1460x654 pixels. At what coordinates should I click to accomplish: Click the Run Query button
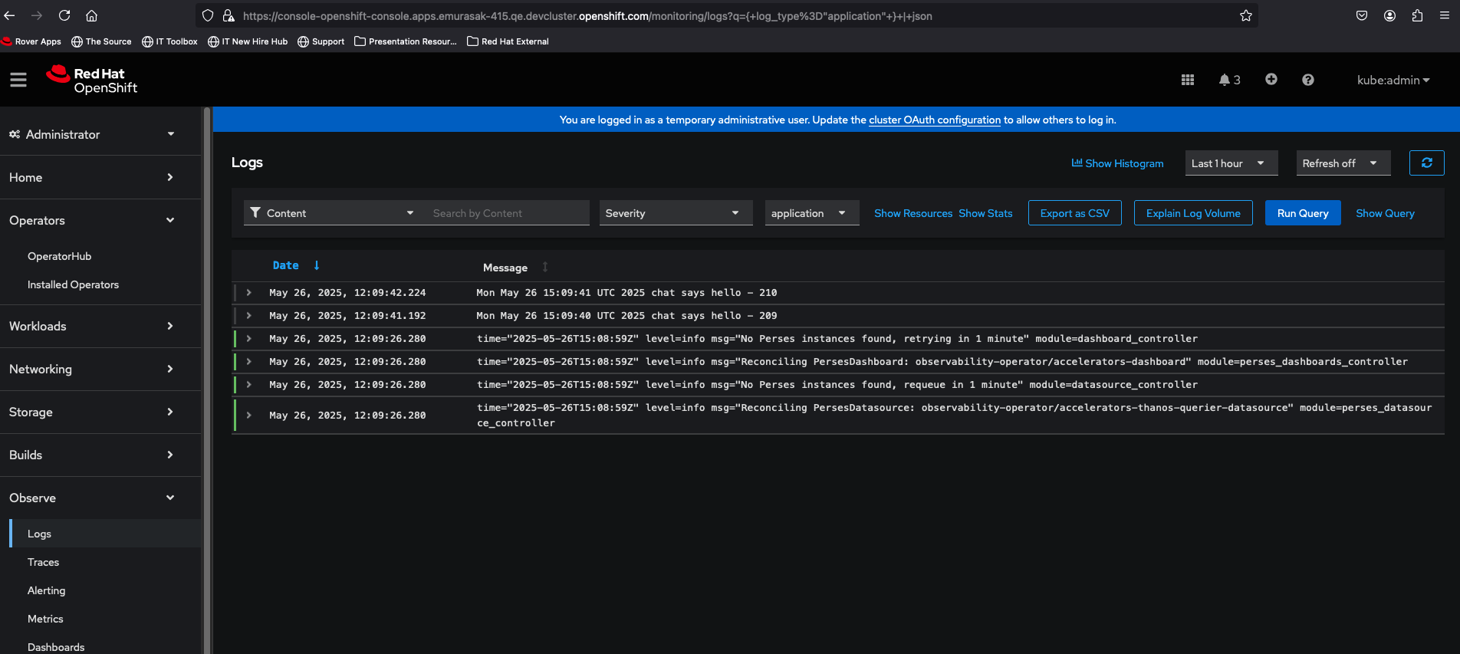pyautogui.click(x=1302, y=213)
